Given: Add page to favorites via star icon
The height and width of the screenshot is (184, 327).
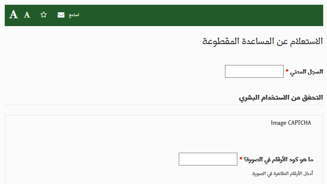Looking at the screenshot, I should tap(43, 15).
